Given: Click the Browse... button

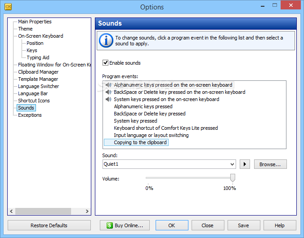Looking at the screenshot, I should coord(270,164).
